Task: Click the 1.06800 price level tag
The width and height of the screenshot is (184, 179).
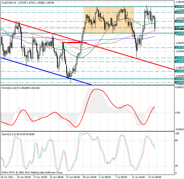Action: click(x=179, y=27)
